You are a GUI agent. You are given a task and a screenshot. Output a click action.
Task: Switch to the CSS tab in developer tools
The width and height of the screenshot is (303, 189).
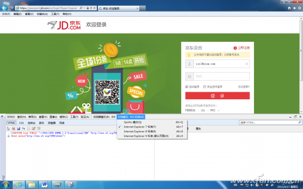click(21, 123)
